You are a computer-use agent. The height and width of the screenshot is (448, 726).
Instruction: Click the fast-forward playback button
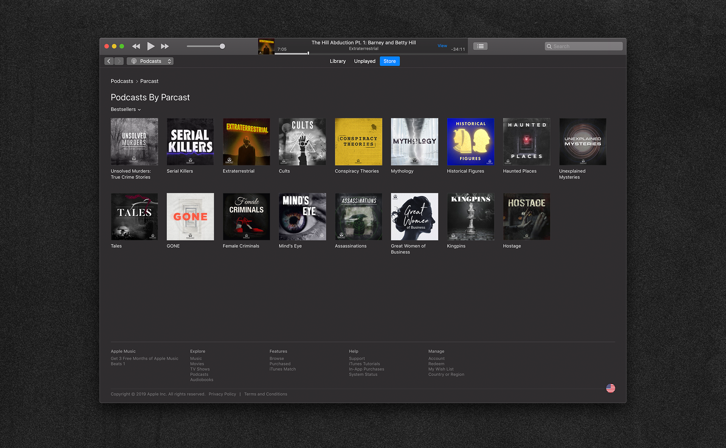pyautogui.click(x=165, y=46)
